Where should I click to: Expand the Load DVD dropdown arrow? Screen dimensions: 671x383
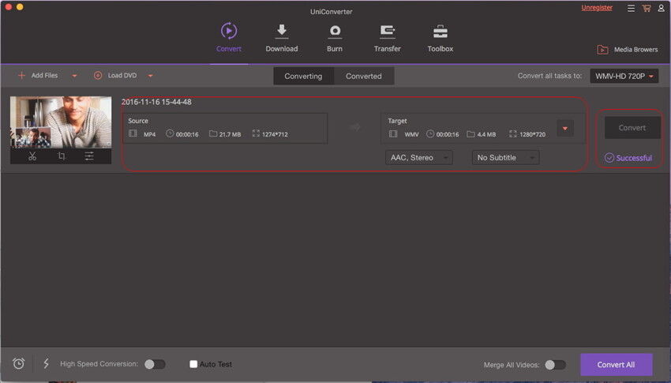coord(150,76)
